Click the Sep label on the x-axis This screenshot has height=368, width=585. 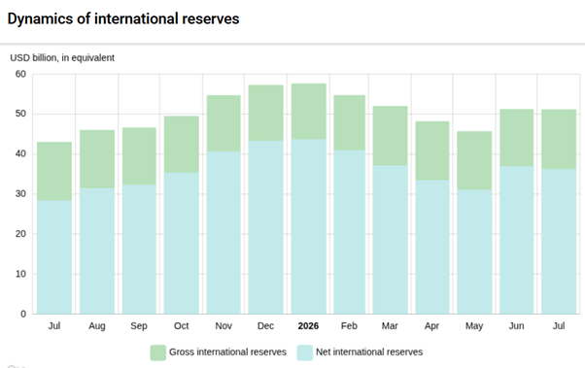point(139,326)
